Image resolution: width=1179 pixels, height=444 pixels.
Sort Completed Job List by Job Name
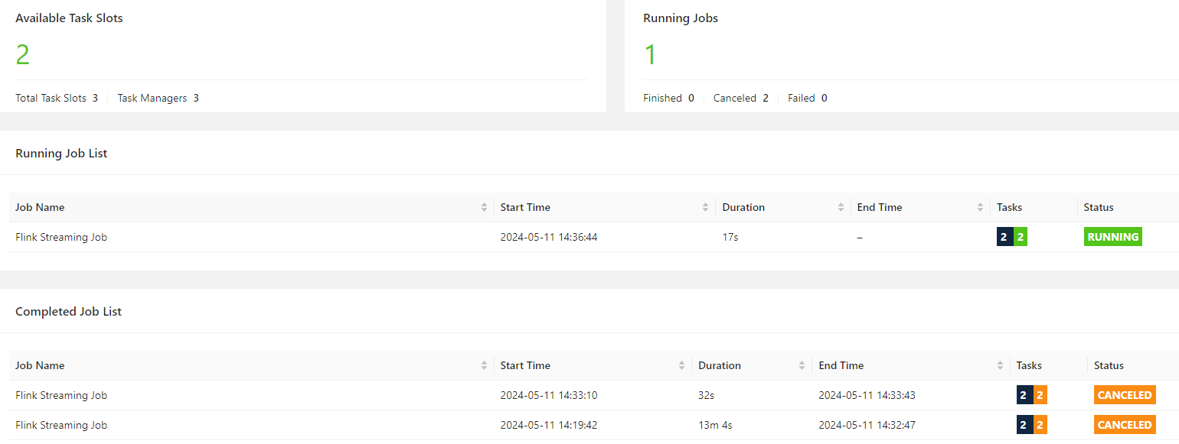click(484, 365)
